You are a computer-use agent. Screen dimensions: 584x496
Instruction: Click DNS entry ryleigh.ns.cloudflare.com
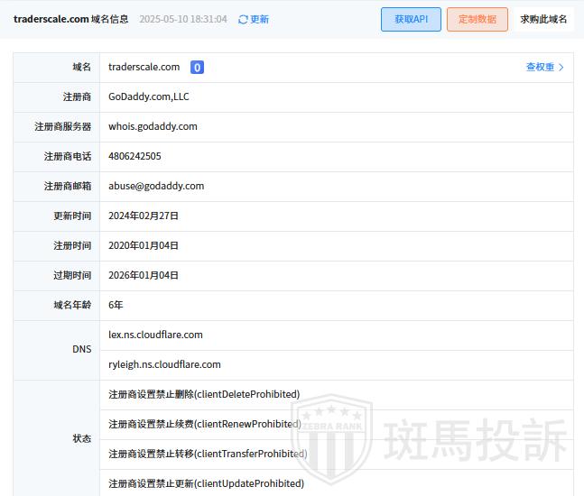coord(164,364)
